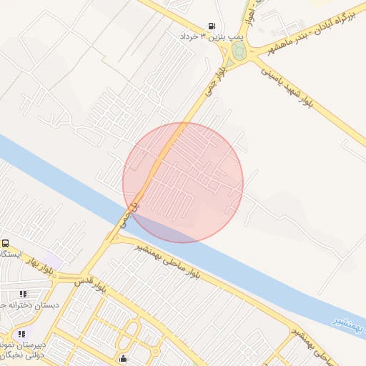Click the blue بهمنشیر river label
The width and height of the screenshot is (366, 366).
click(350, 325)
